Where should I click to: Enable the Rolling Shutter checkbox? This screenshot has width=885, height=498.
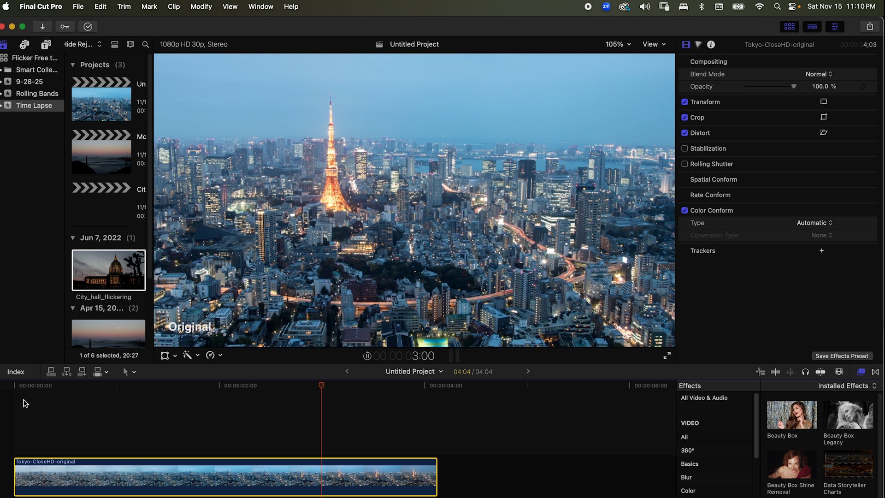684,164
